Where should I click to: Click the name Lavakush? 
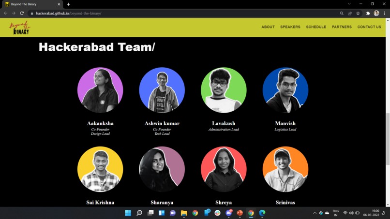click(224, 123)
